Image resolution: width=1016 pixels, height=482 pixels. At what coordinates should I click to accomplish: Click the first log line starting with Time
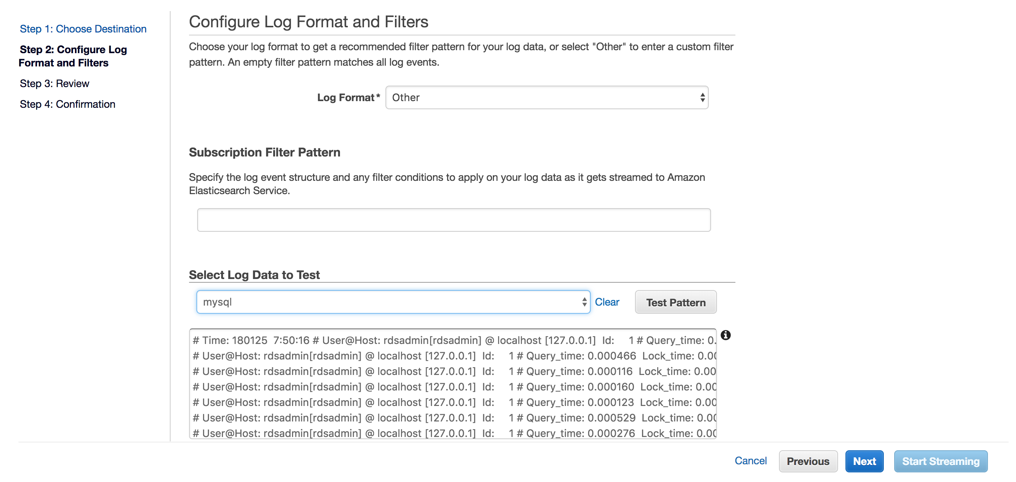pos(453,340)
